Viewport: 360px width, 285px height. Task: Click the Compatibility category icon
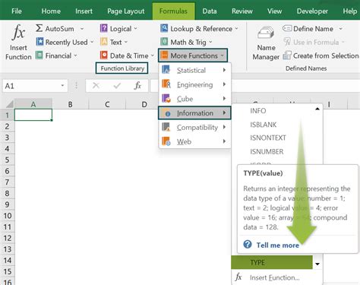pos(166,127)
